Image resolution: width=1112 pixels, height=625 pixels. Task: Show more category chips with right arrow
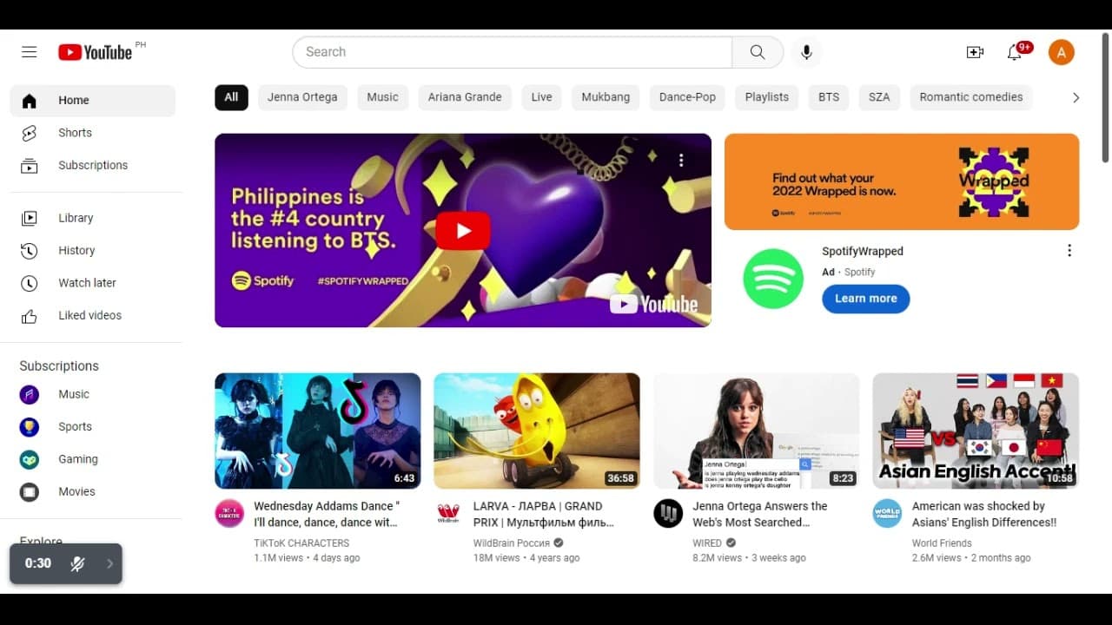click(x=1076, y=97)
